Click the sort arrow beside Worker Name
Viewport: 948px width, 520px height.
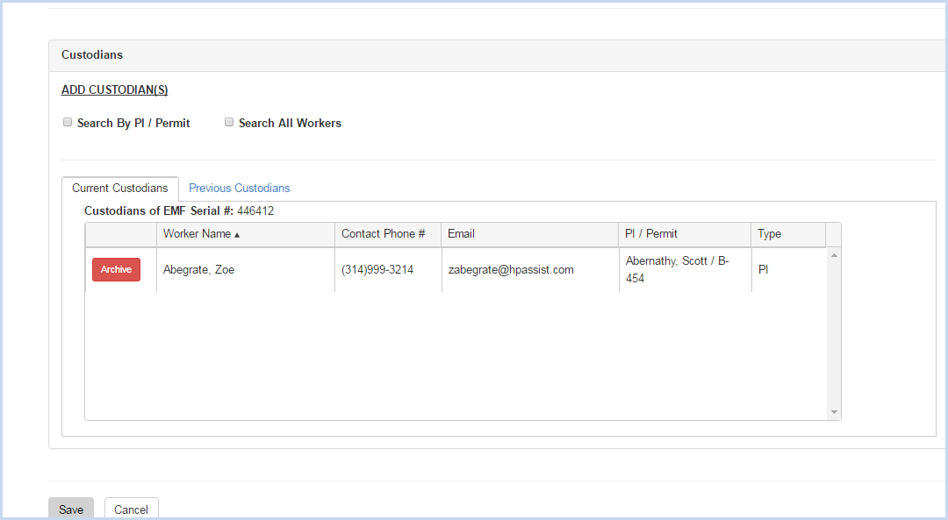click(237, 235)
